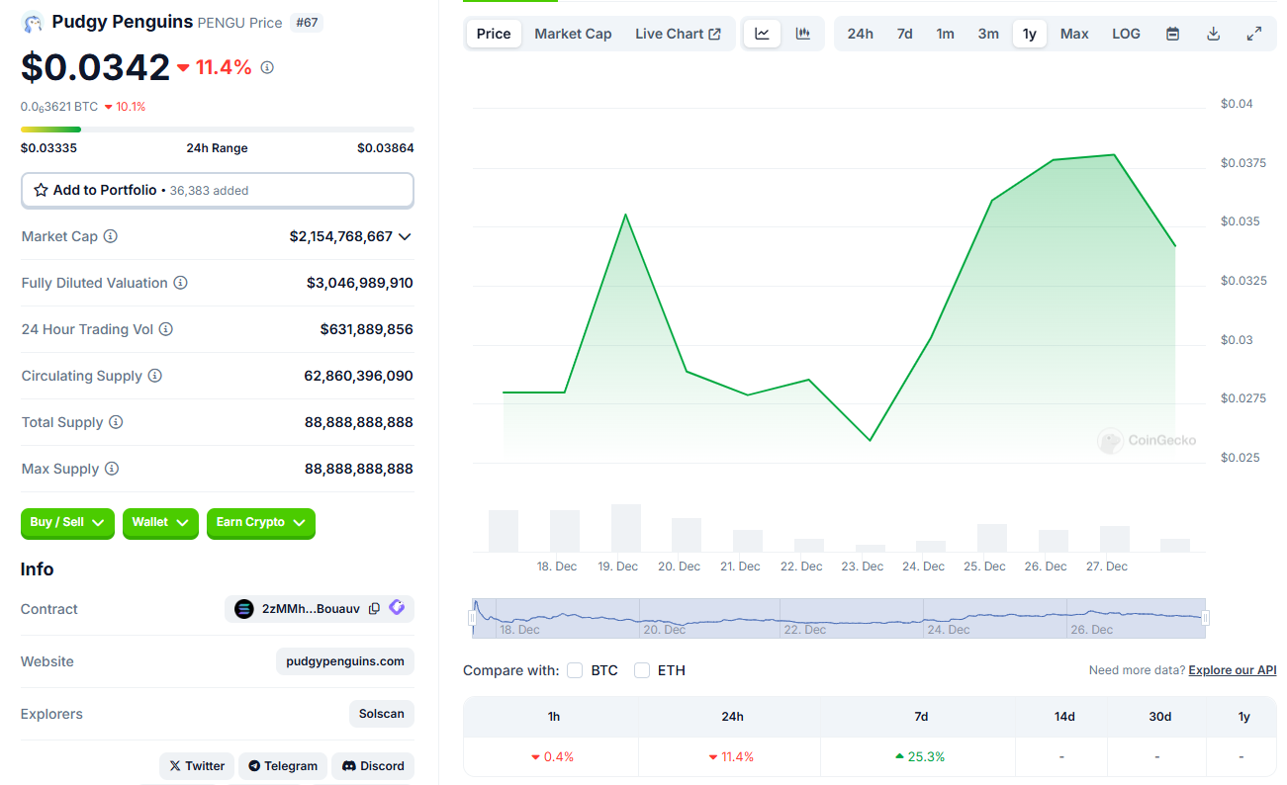Select the 1m time range

point(946,34)
